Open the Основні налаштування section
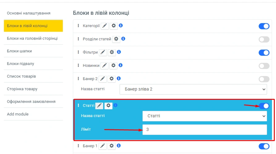This screenshot has height=154, width=276. pos(29,13)
